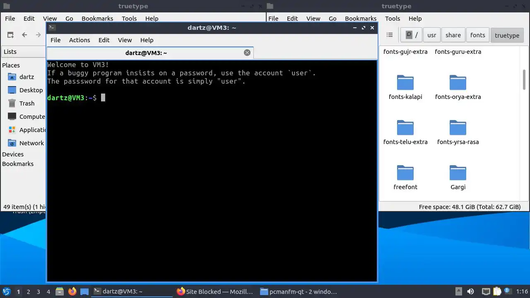Go to root path button
The height and width of the screenshot is (298, 530).
point(411,35)
